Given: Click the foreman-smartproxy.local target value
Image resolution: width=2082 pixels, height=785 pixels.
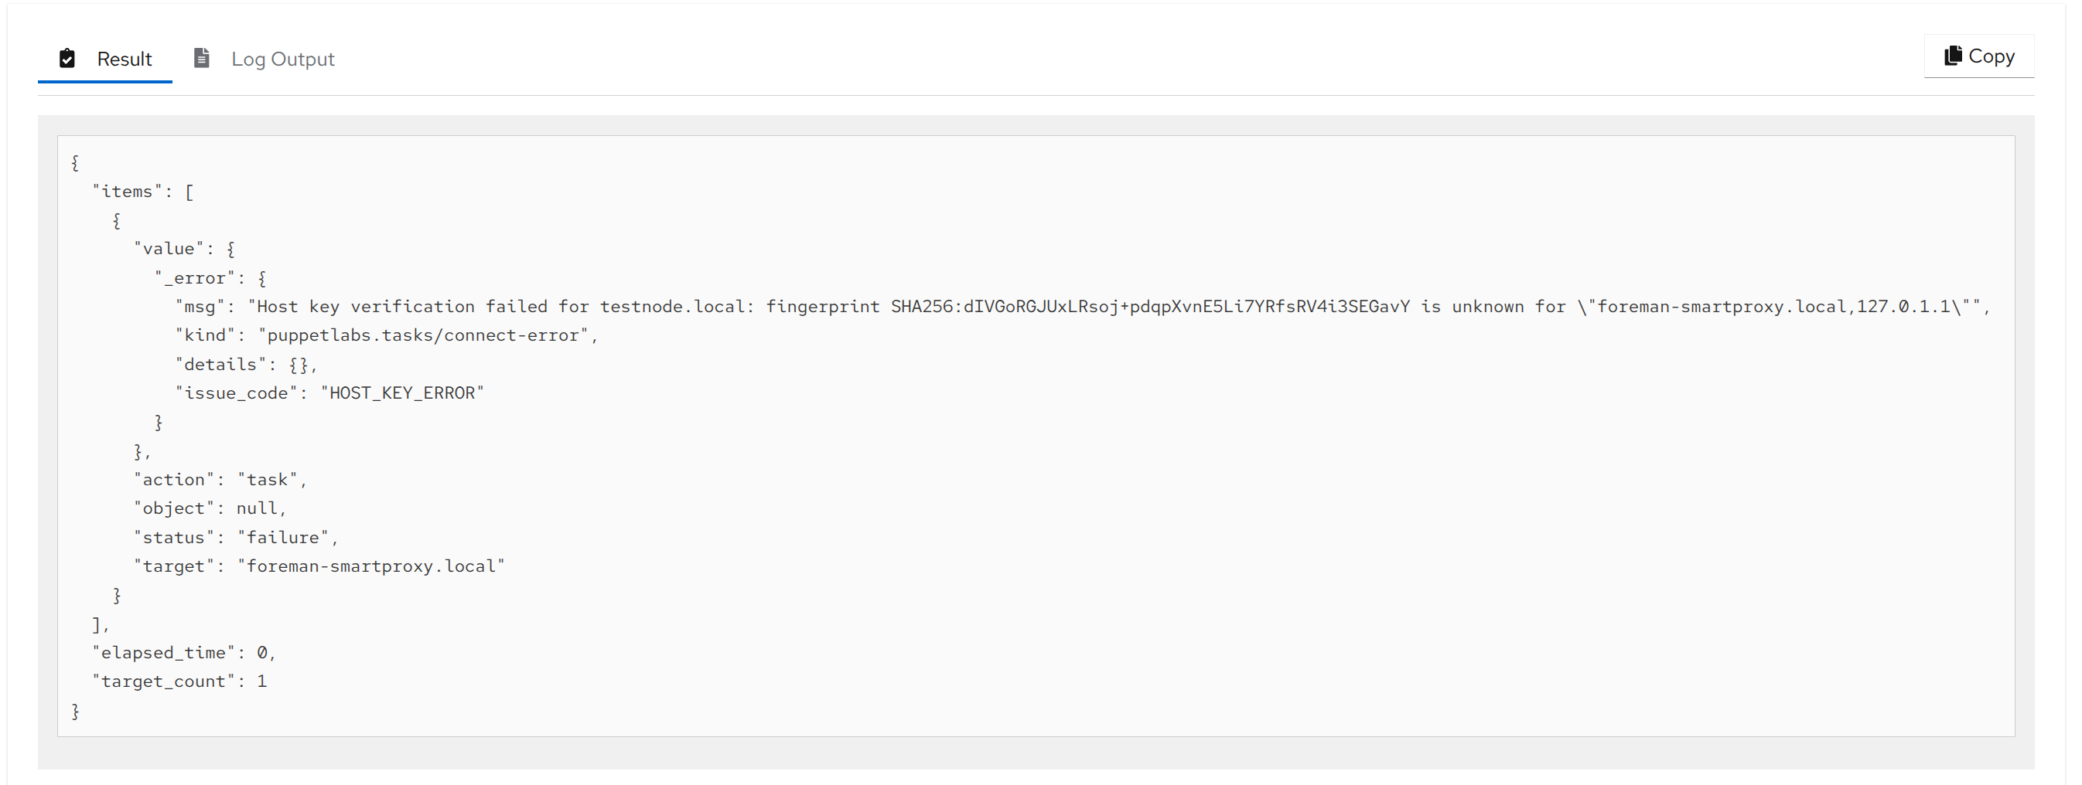Looking at the screenshot, I should [x=371, y=566].
